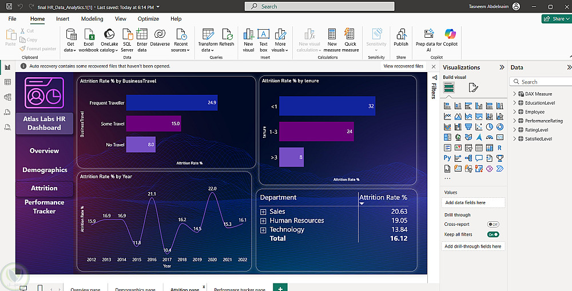Expand the PerformanceRating table
Image resolution: width=572 pixels, height=291 pixels.
[x=515, y=121]
